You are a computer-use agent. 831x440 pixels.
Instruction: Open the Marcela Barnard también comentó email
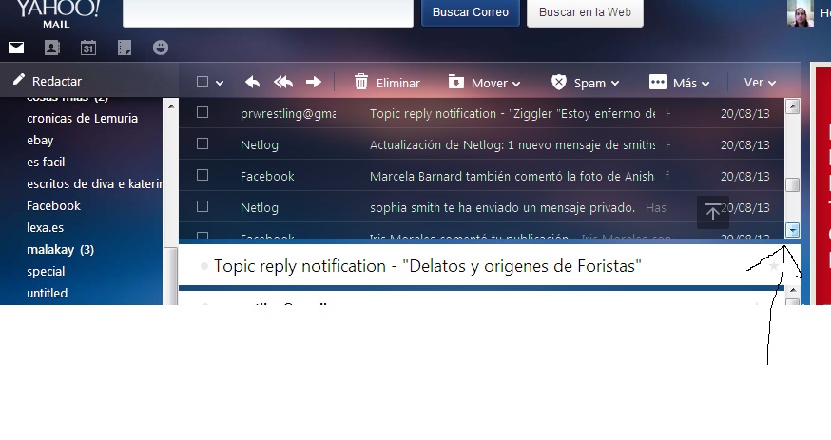[x=512, y=176]
